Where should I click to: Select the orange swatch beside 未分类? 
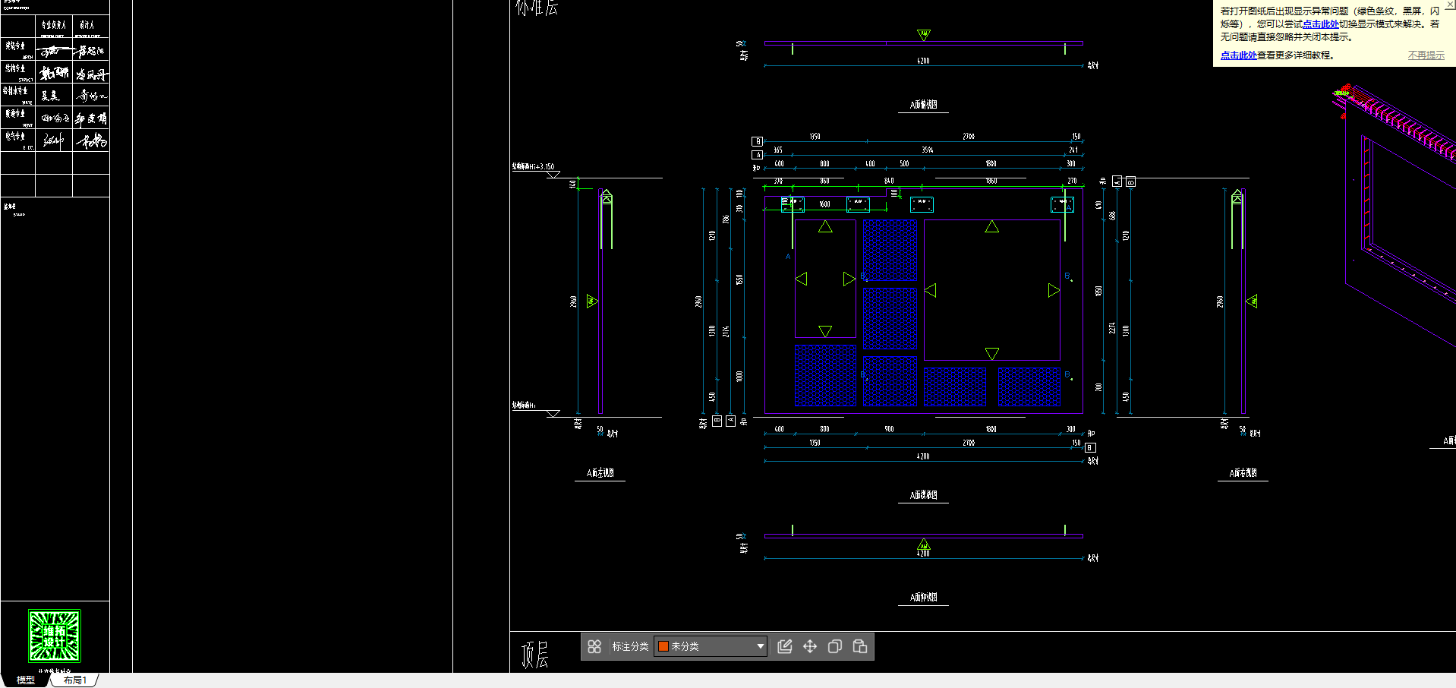(x=663, y=646)
